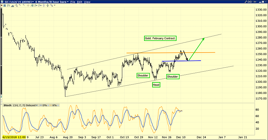268x140 pixels.
Task: Click the second bars-with-arrow icon
Action: click(x=40, y=5)
